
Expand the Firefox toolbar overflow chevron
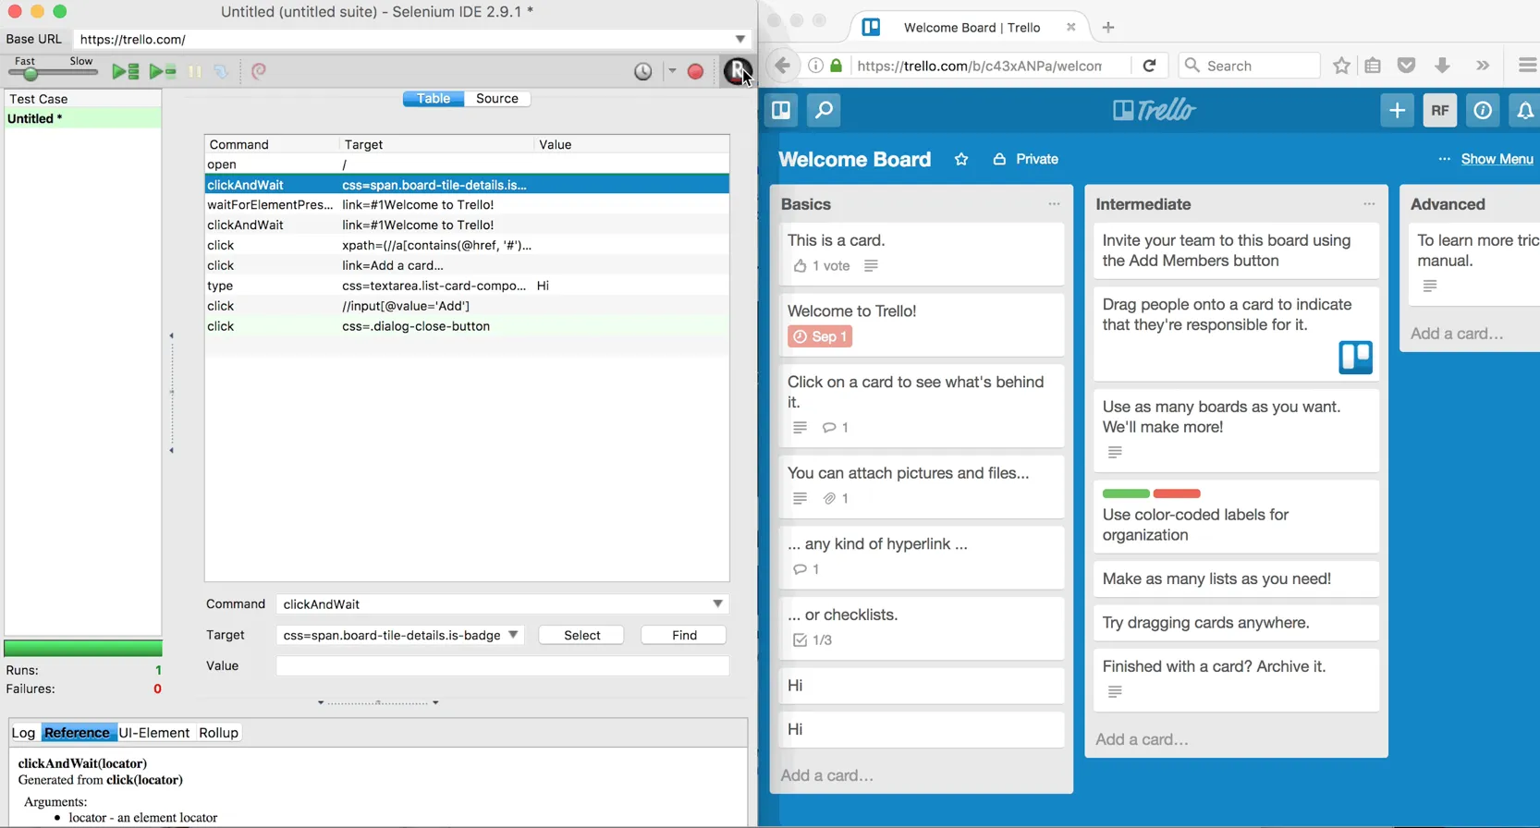point(1483,66)
